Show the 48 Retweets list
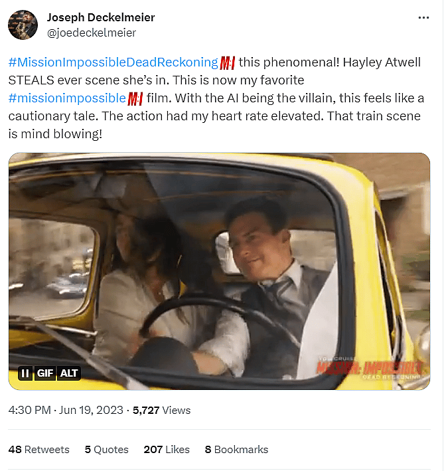Viewport: 446px width, 471px height. 38,449
